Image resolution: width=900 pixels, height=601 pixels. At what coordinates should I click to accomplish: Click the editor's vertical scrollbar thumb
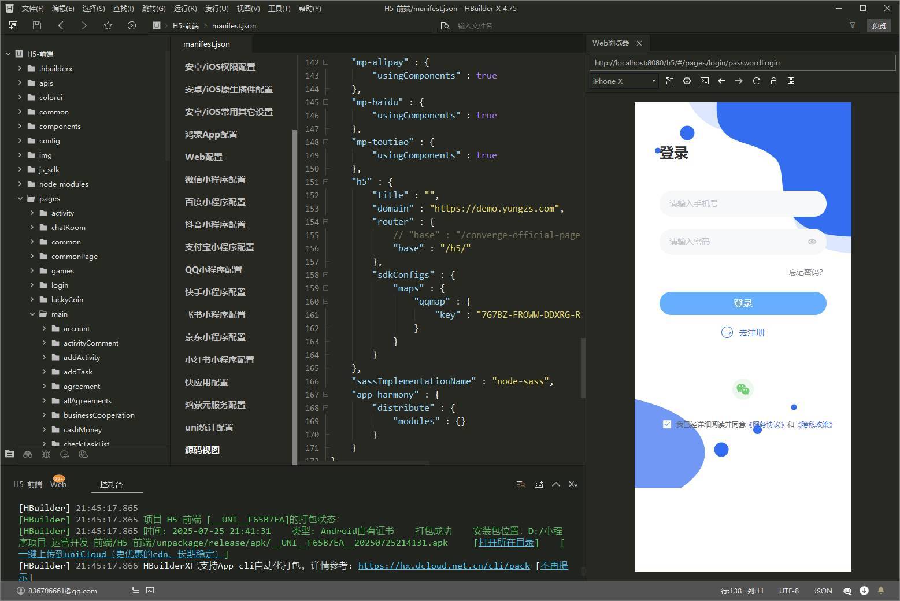[583, 368]
